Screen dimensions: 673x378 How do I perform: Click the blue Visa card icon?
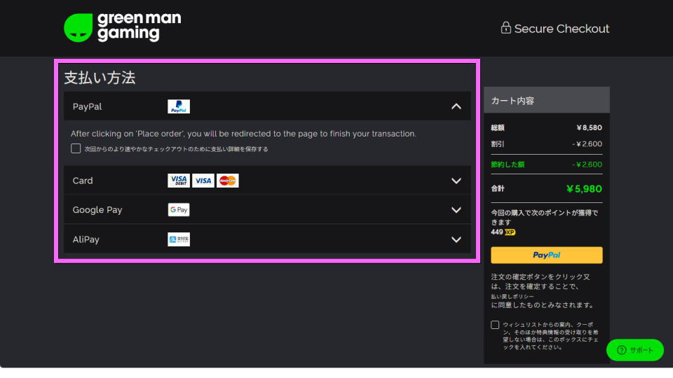(203, 181)
